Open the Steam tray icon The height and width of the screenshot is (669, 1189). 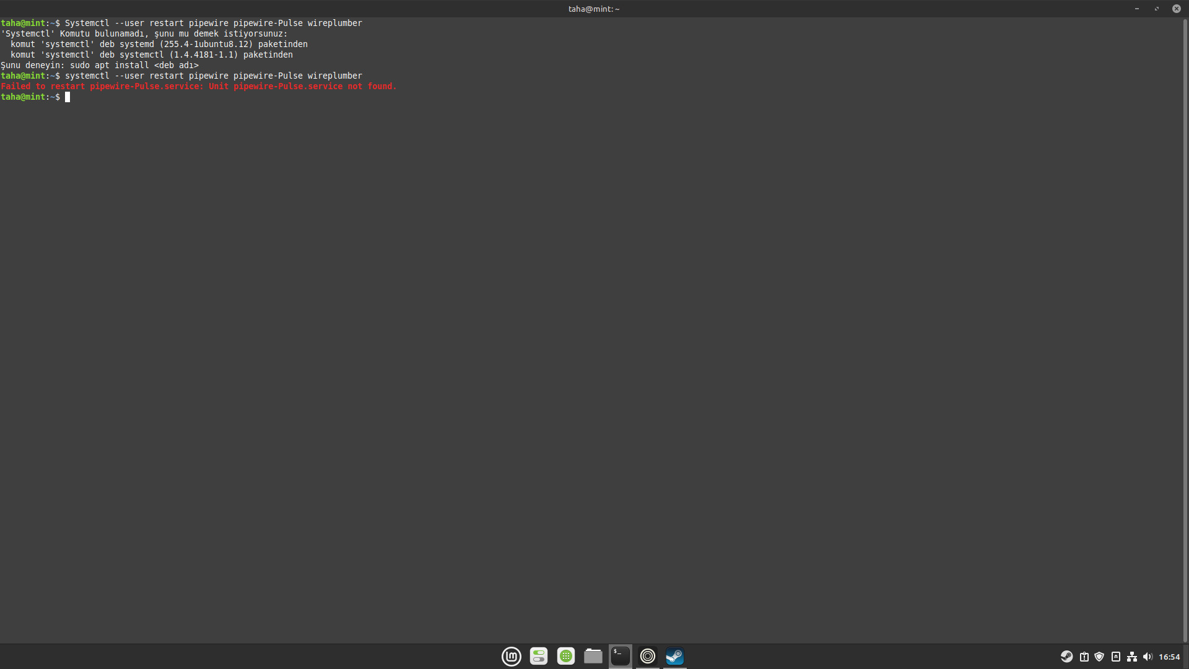click(x=1066, y=657)
